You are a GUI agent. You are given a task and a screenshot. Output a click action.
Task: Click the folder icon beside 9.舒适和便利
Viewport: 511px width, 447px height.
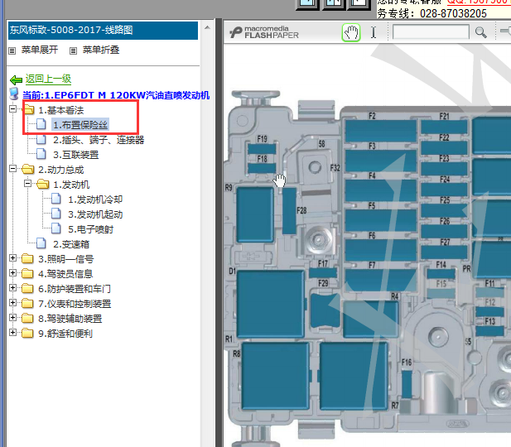tap(27, 334)
